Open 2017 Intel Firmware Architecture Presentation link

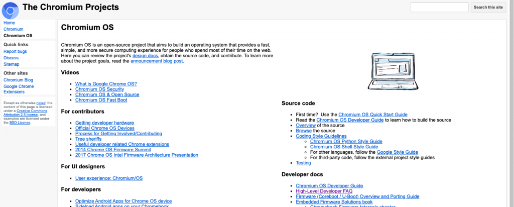[137, 155]
